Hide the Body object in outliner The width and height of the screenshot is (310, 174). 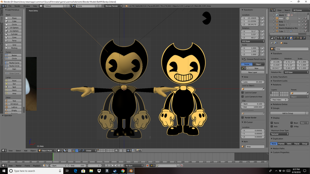(299, 22)
